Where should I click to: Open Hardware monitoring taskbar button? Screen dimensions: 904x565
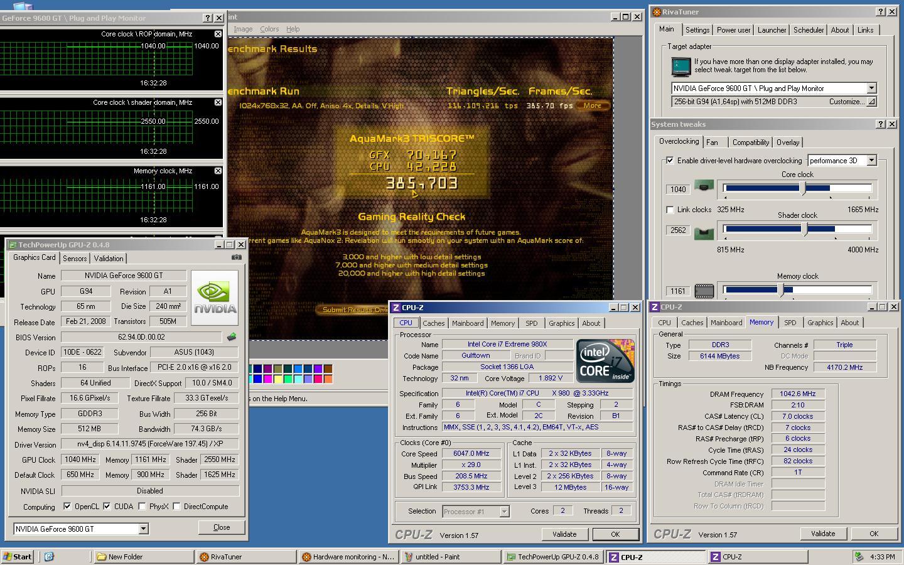(348, 556)
